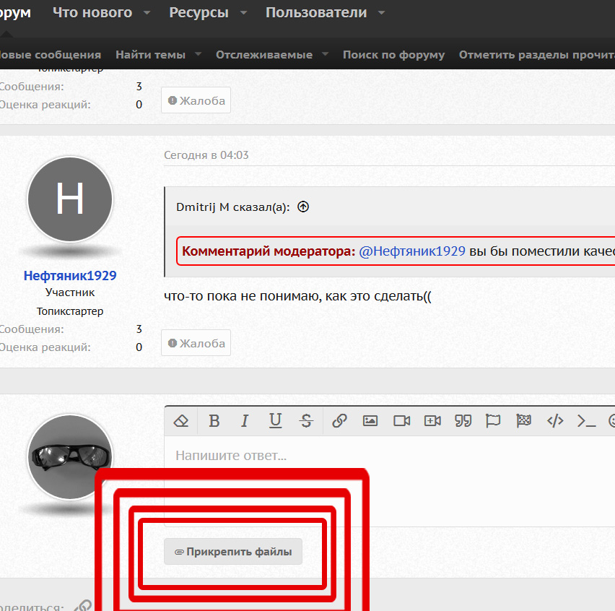Toggle italic formatting in editor

tap(245, 421)
